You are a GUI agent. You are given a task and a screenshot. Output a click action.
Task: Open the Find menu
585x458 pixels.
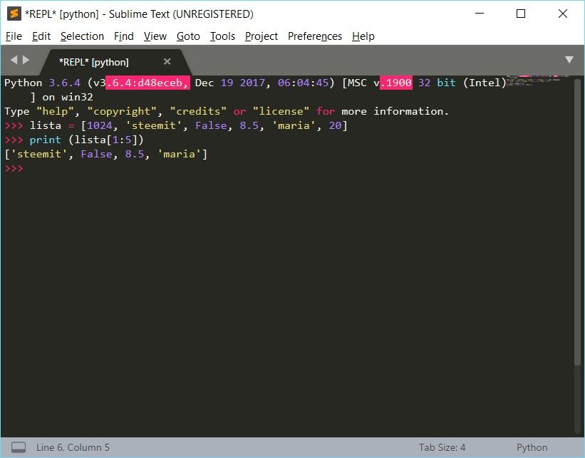click(124, 36)
